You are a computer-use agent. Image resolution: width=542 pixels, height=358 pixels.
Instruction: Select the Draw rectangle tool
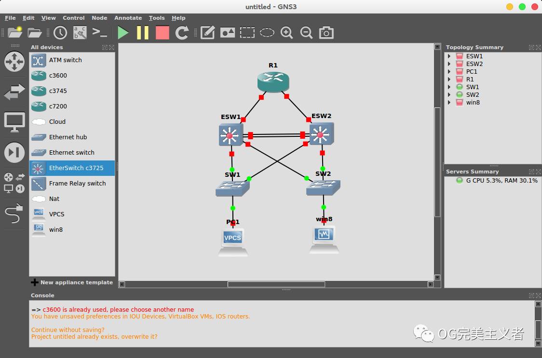click(x=247, y=32)
